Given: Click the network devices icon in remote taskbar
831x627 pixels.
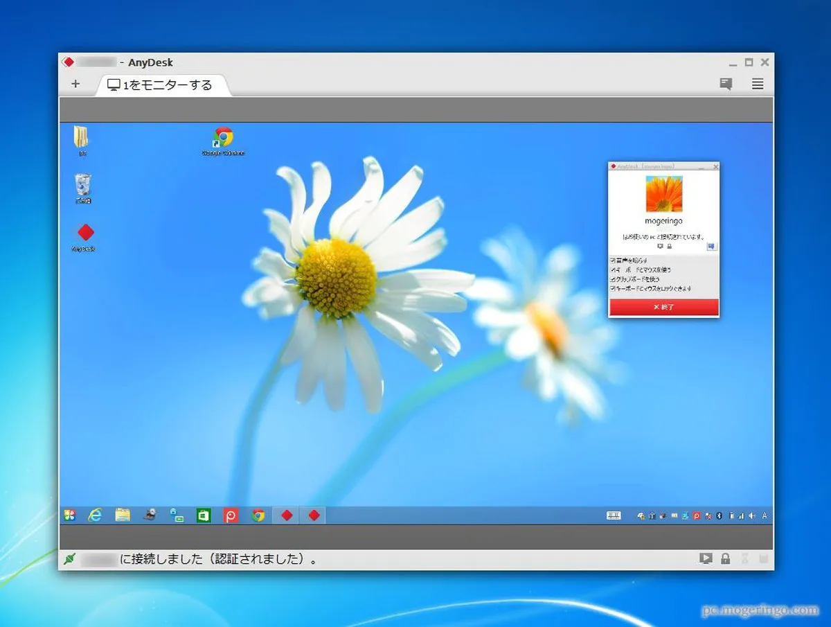Looking at the screenshot, I should (177, 515).
